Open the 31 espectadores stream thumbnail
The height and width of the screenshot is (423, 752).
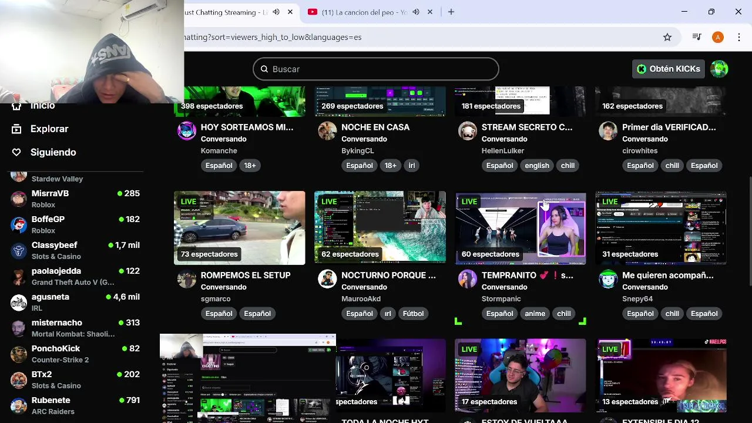(x=661, y=228)
